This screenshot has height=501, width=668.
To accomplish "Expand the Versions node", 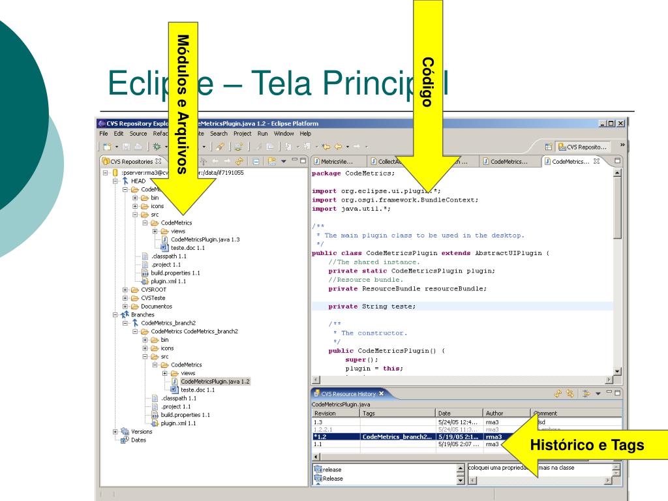I will tap(115, 432).
